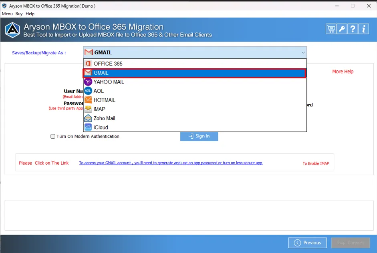Open the Help menu
377x253 pixels.
click(30, 14)
